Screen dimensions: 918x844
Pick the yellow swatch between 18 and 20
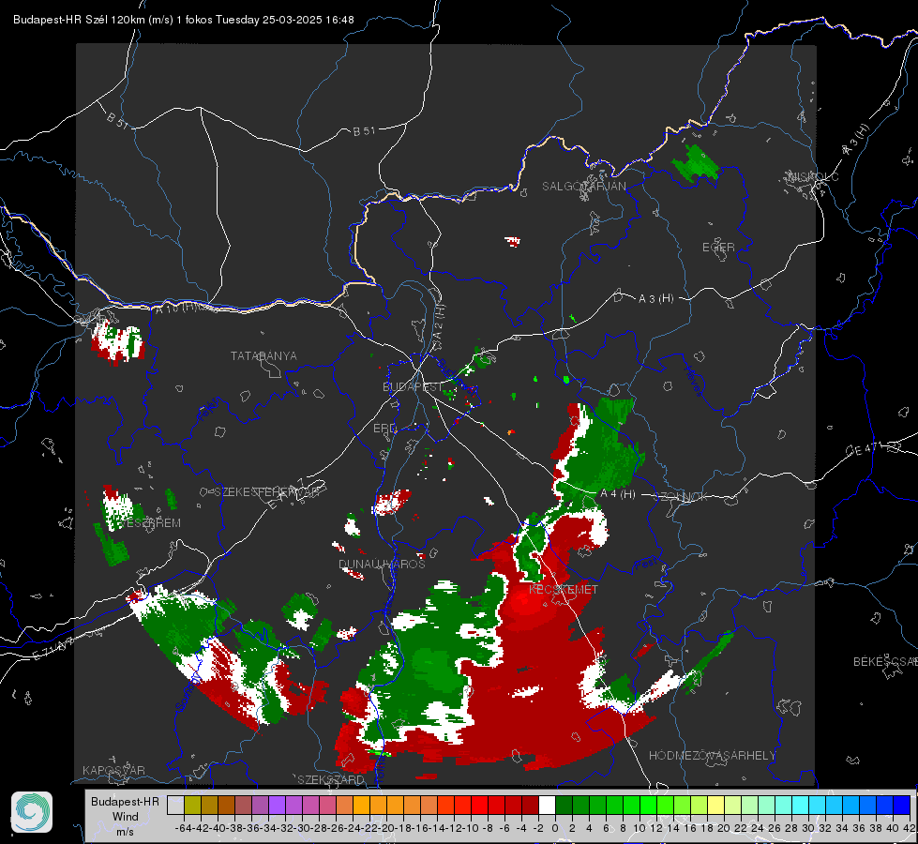[x=716, y=806]
